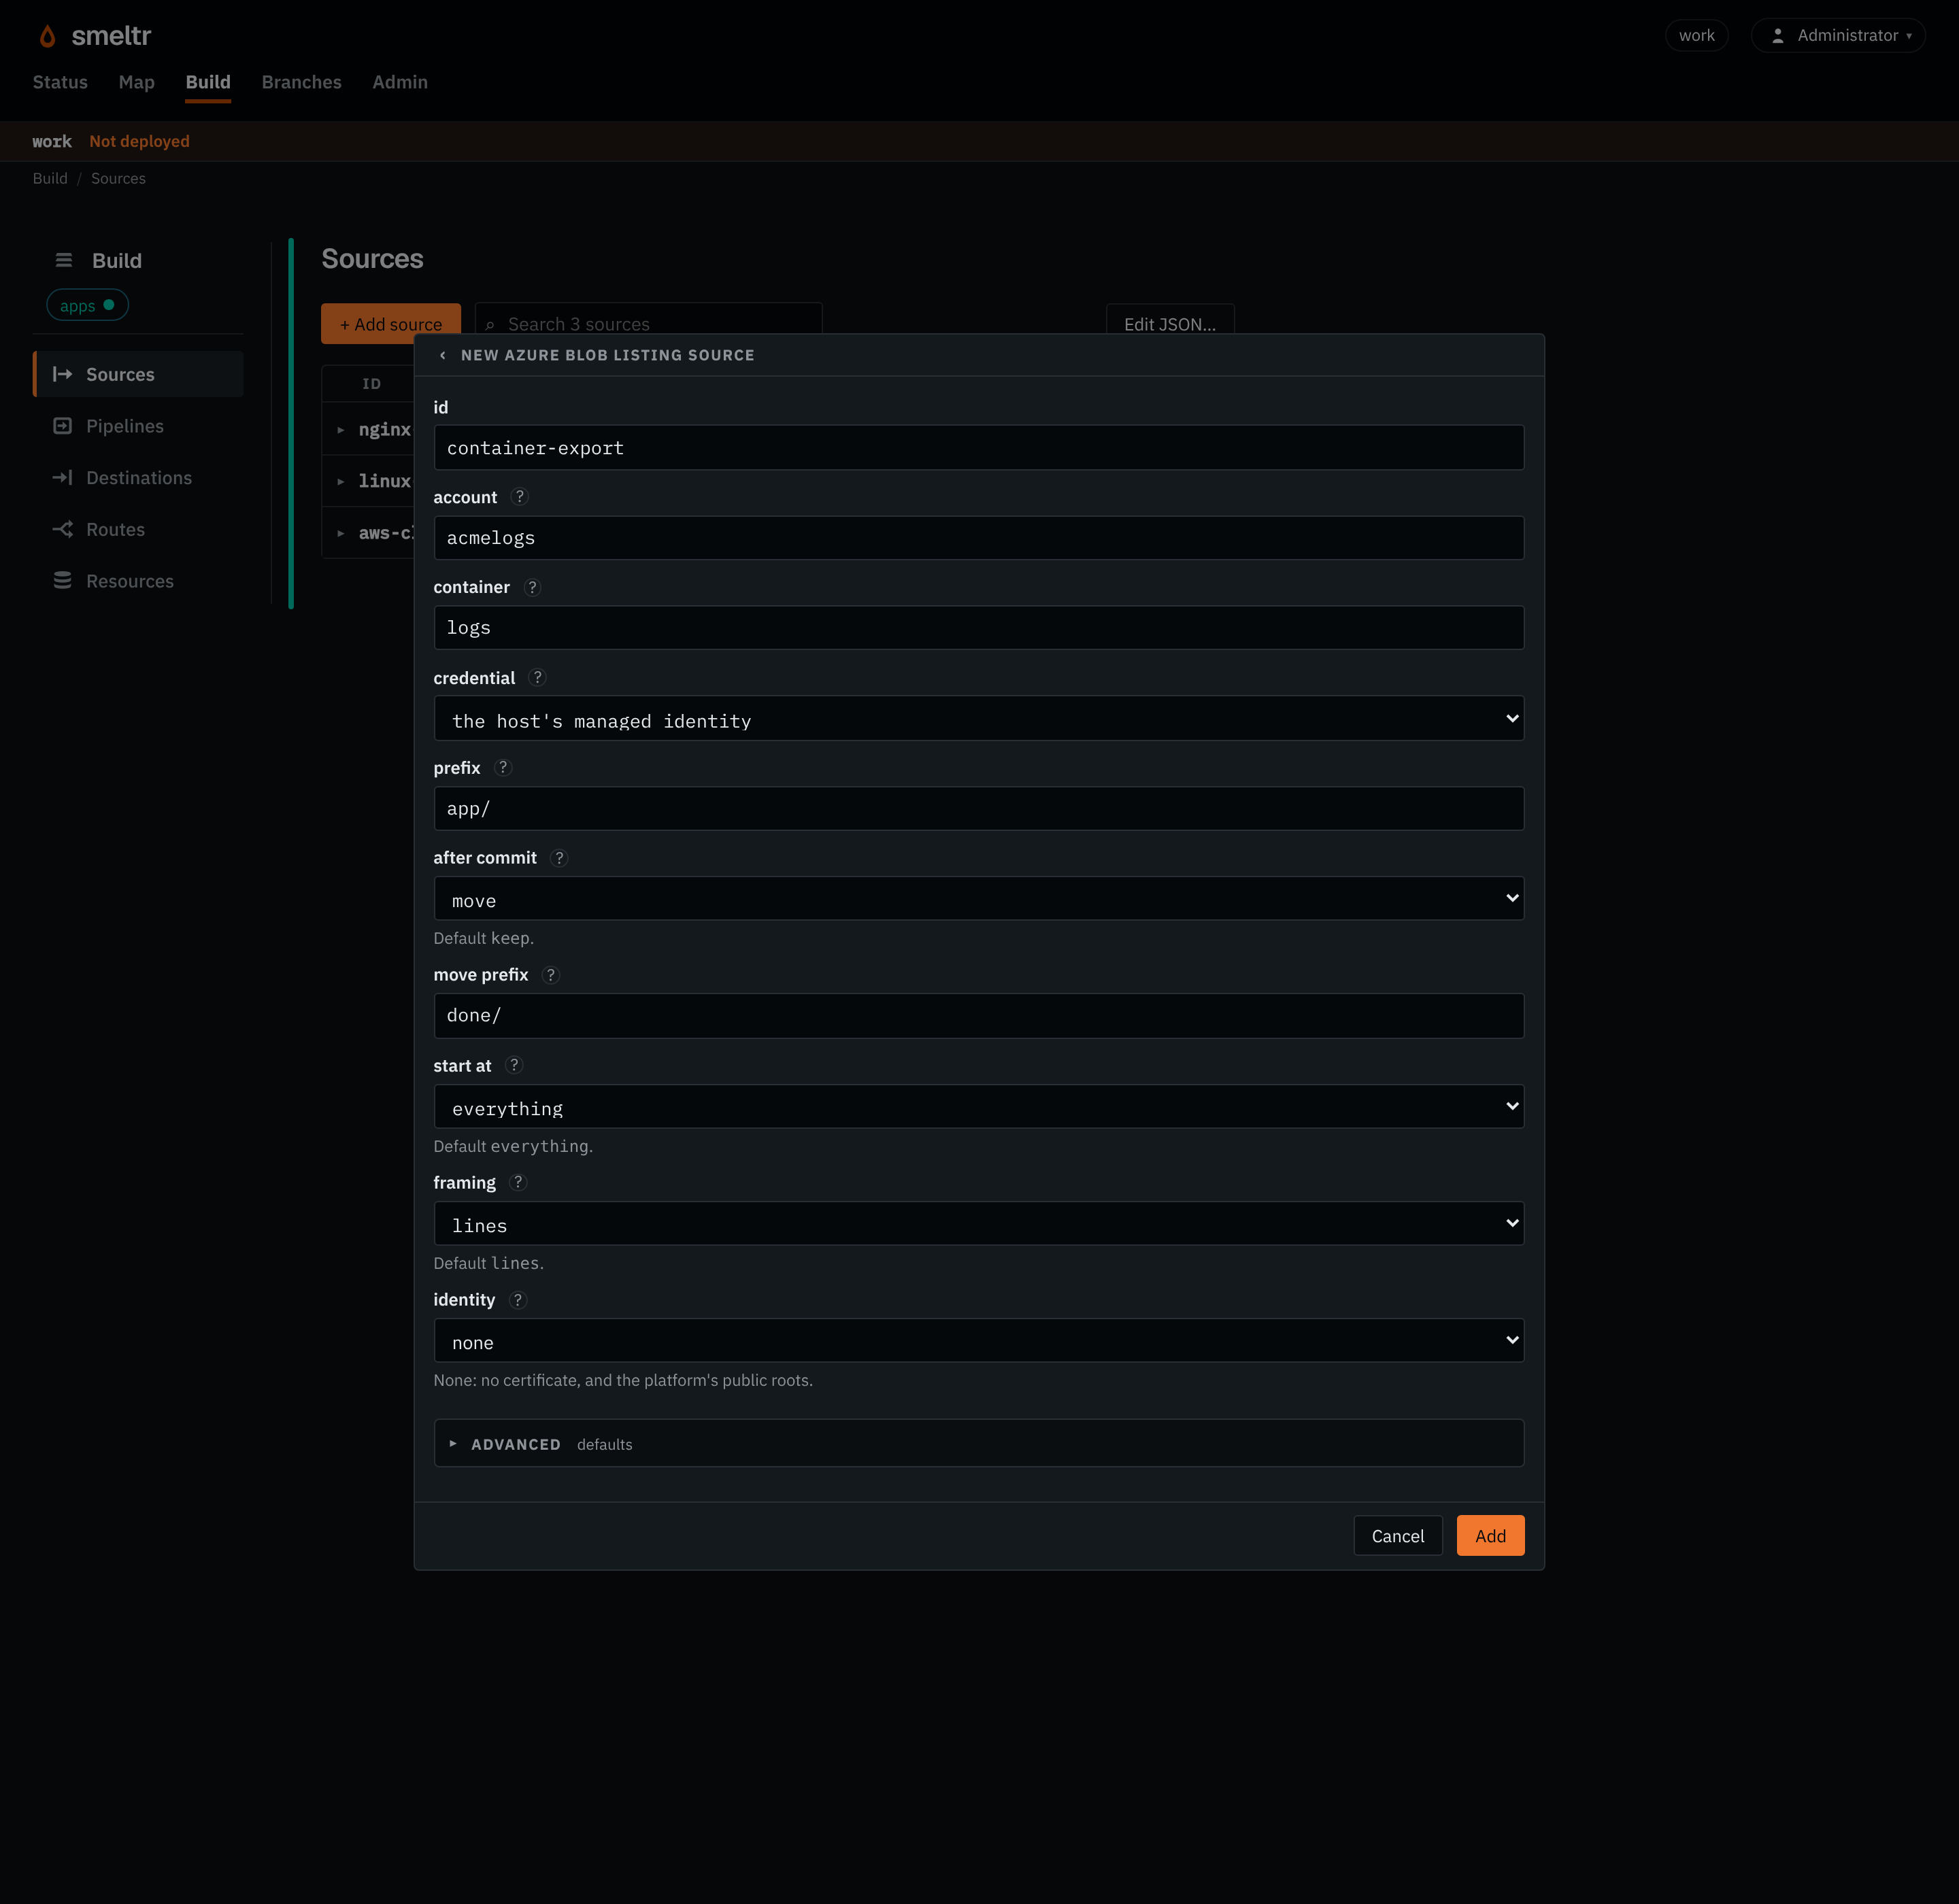Image resolution: width=1959 pixels, height=1904 pixels.
Task: Open the framing dropdown
Action: point(979,1224)
